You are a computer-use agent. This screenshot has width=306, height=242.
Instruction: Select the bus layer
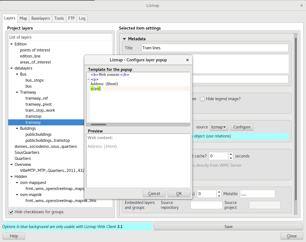(x=29, y=87)
